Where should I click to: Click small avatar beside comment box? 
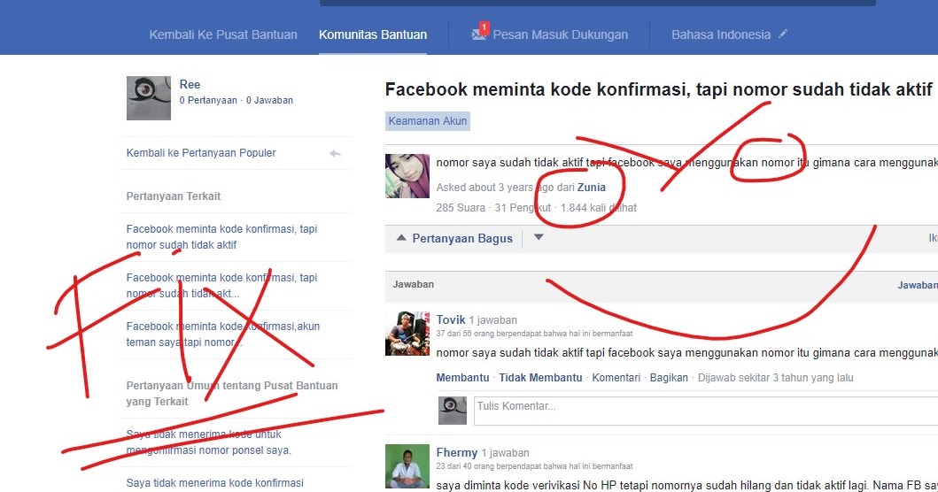[x=453, y=410]
